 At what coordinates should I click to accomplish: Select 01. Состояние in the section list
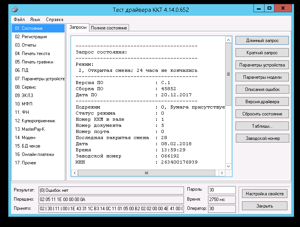click(38, 28)
